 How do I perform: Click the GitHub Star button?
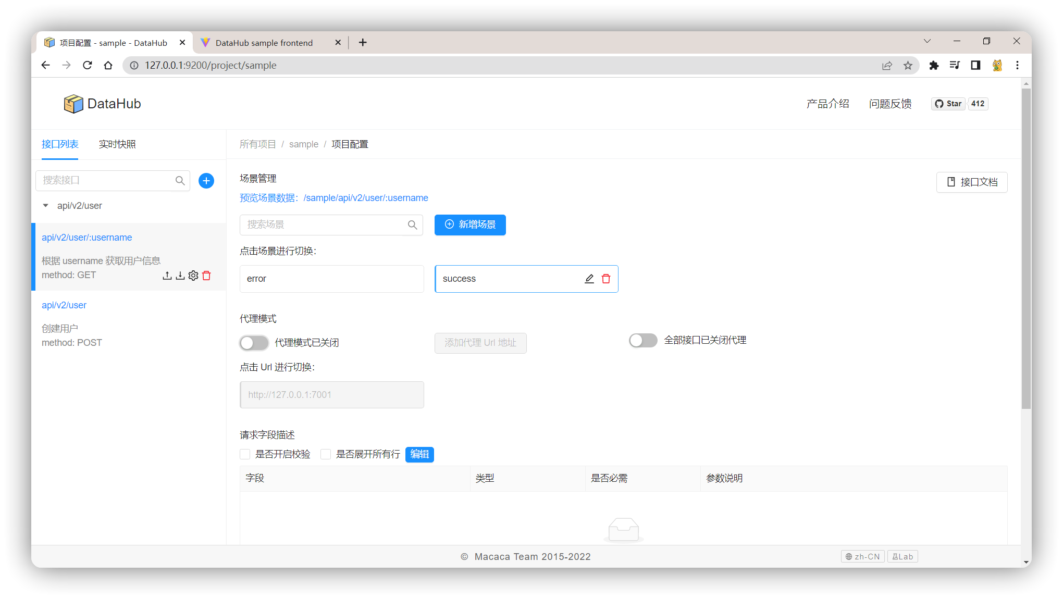pos(948,104)
